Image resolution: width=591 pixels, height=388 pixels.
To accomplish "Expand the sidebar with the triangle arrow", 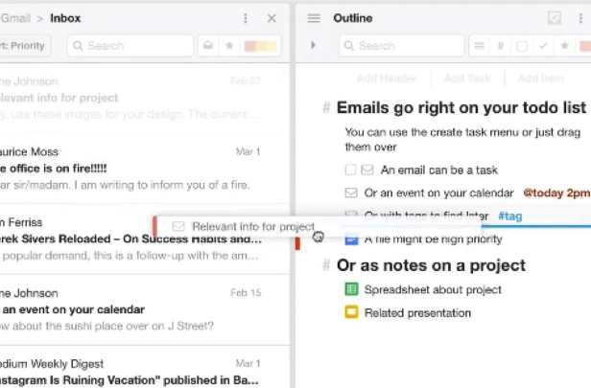I will click(x=313, y=45).
